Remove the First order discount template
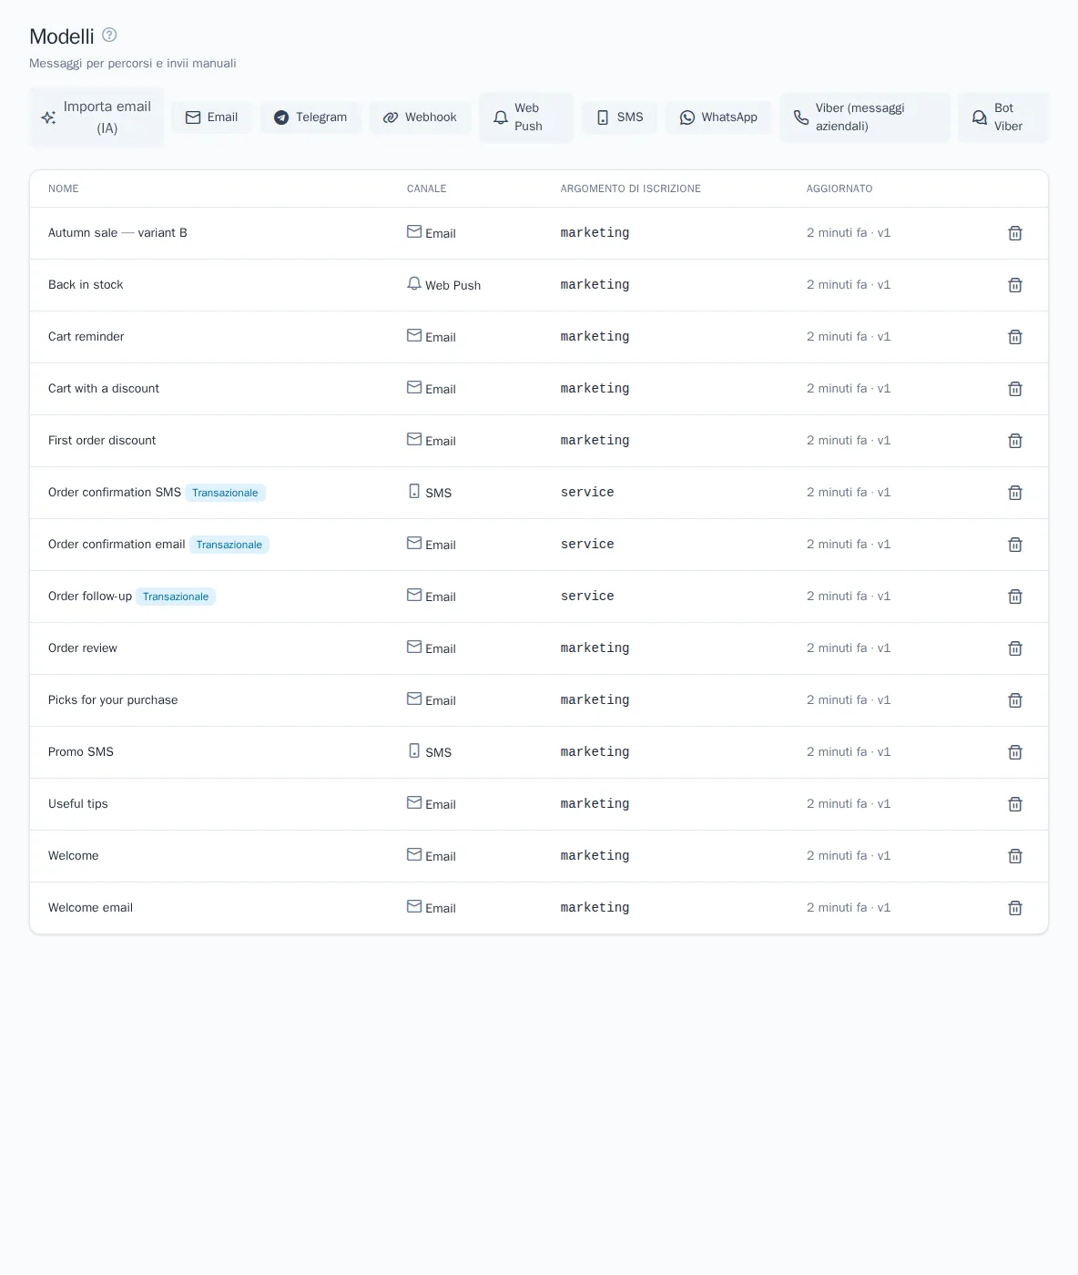1078x1275 pixels. [1015, 441]
